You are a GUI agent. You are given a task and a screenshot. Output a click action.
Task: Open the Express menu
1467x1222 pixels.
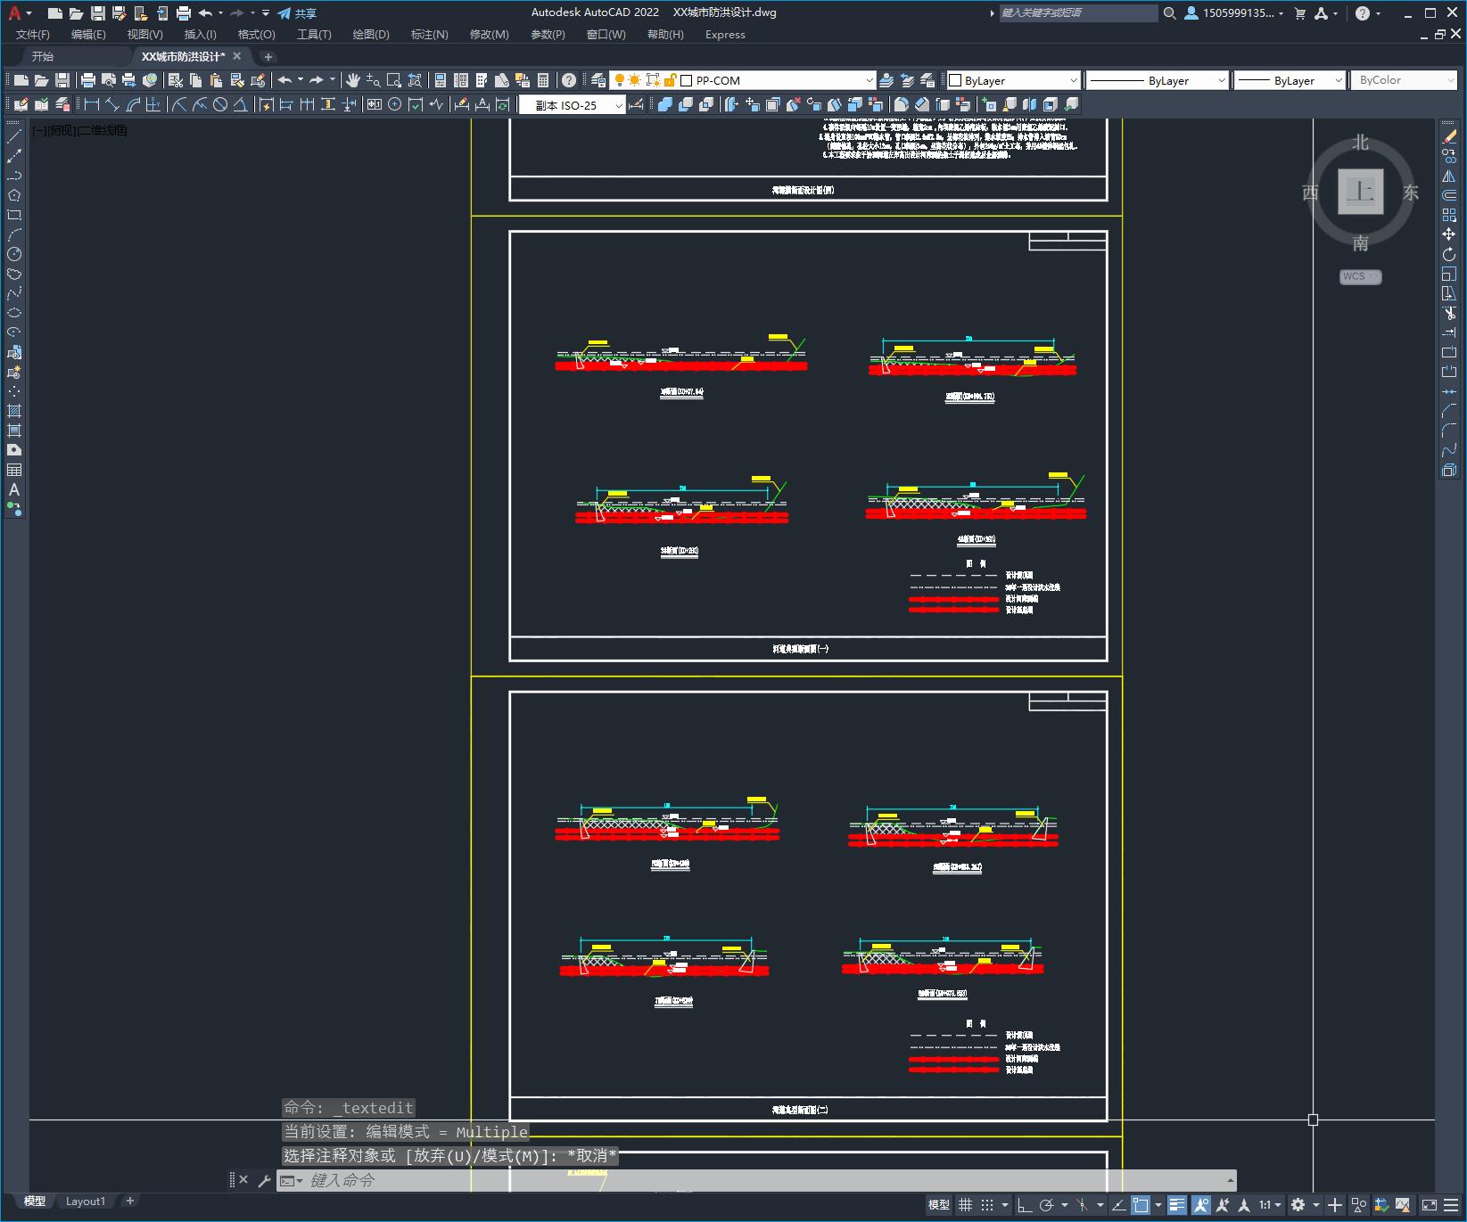pos(725,35)
